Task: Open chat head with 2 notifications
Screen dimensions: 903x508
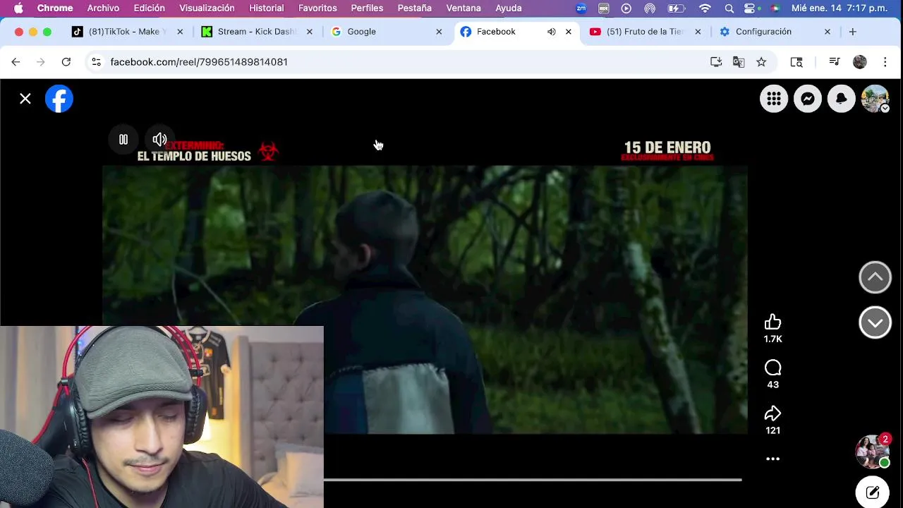Action: pos(873,450)
